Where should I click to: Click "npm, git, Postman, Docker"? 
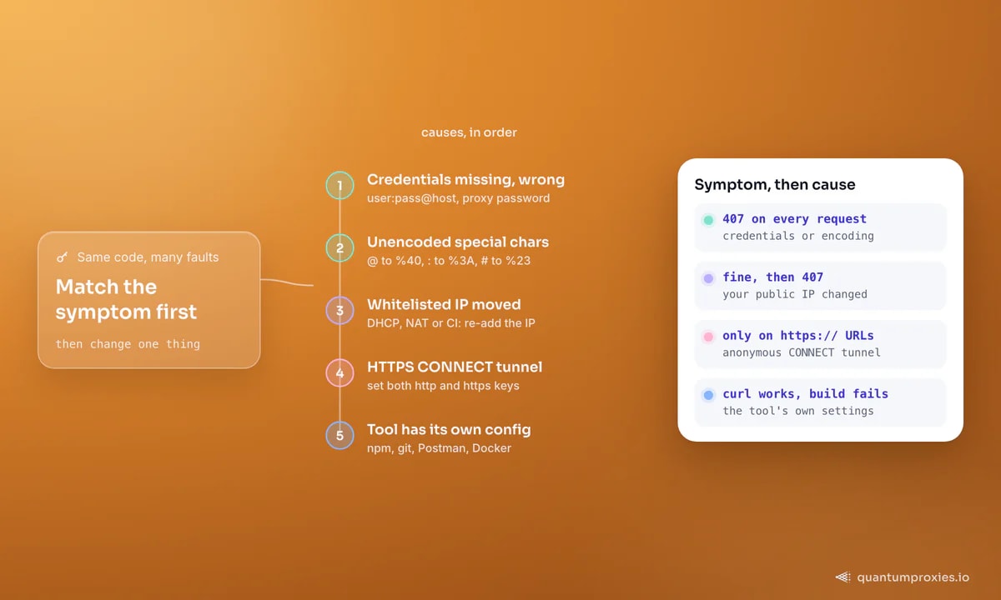point(439,448)
